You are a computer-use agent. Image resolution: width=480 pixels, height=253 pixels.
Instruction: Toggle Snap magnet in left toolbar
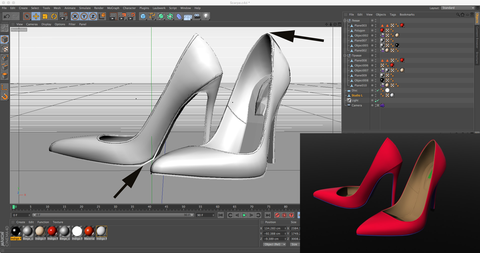pos(4,96)
